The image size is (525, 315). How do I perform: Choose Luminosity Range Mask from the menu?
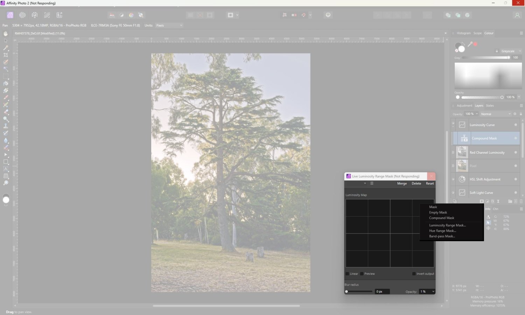click(447, 225)
